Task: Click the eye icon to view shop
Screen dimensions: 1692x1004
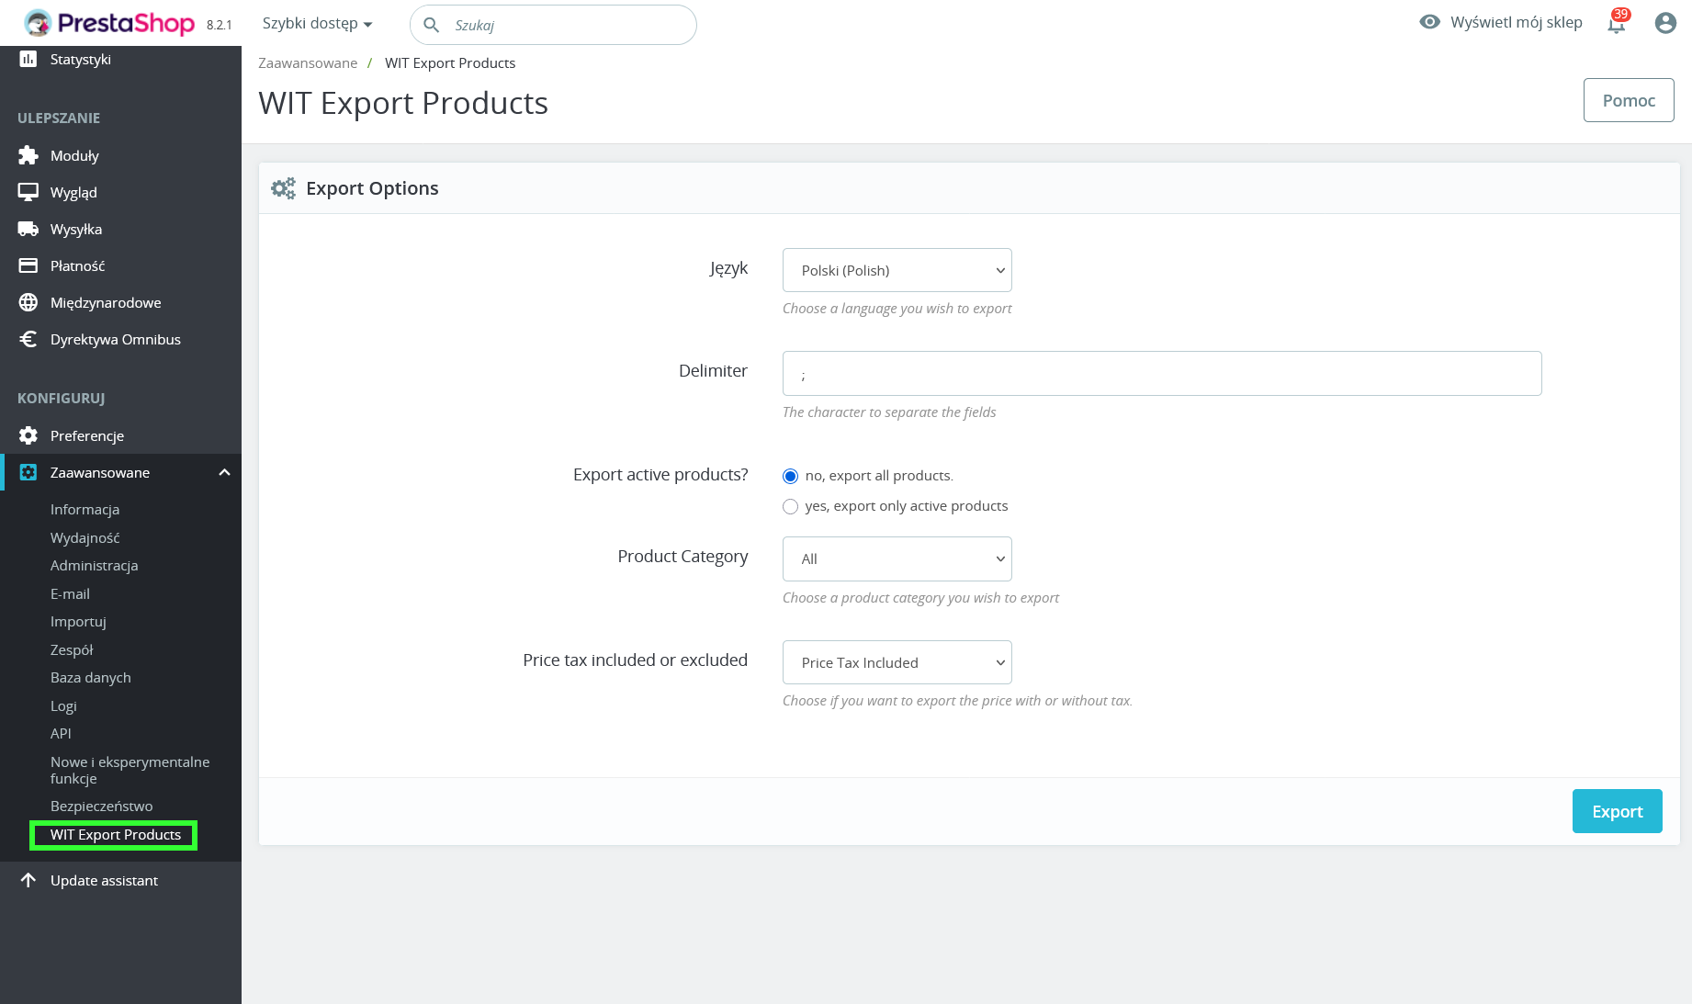Action: [1429, 22]
